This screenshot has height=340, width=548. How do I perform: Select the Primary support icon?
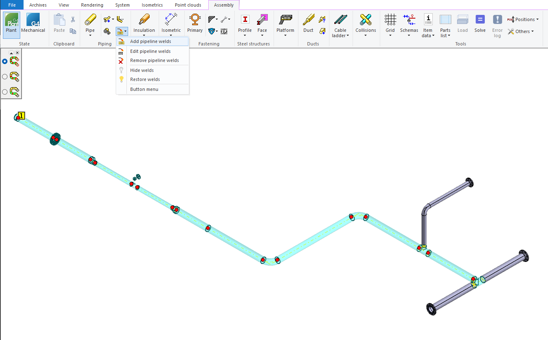195,20
